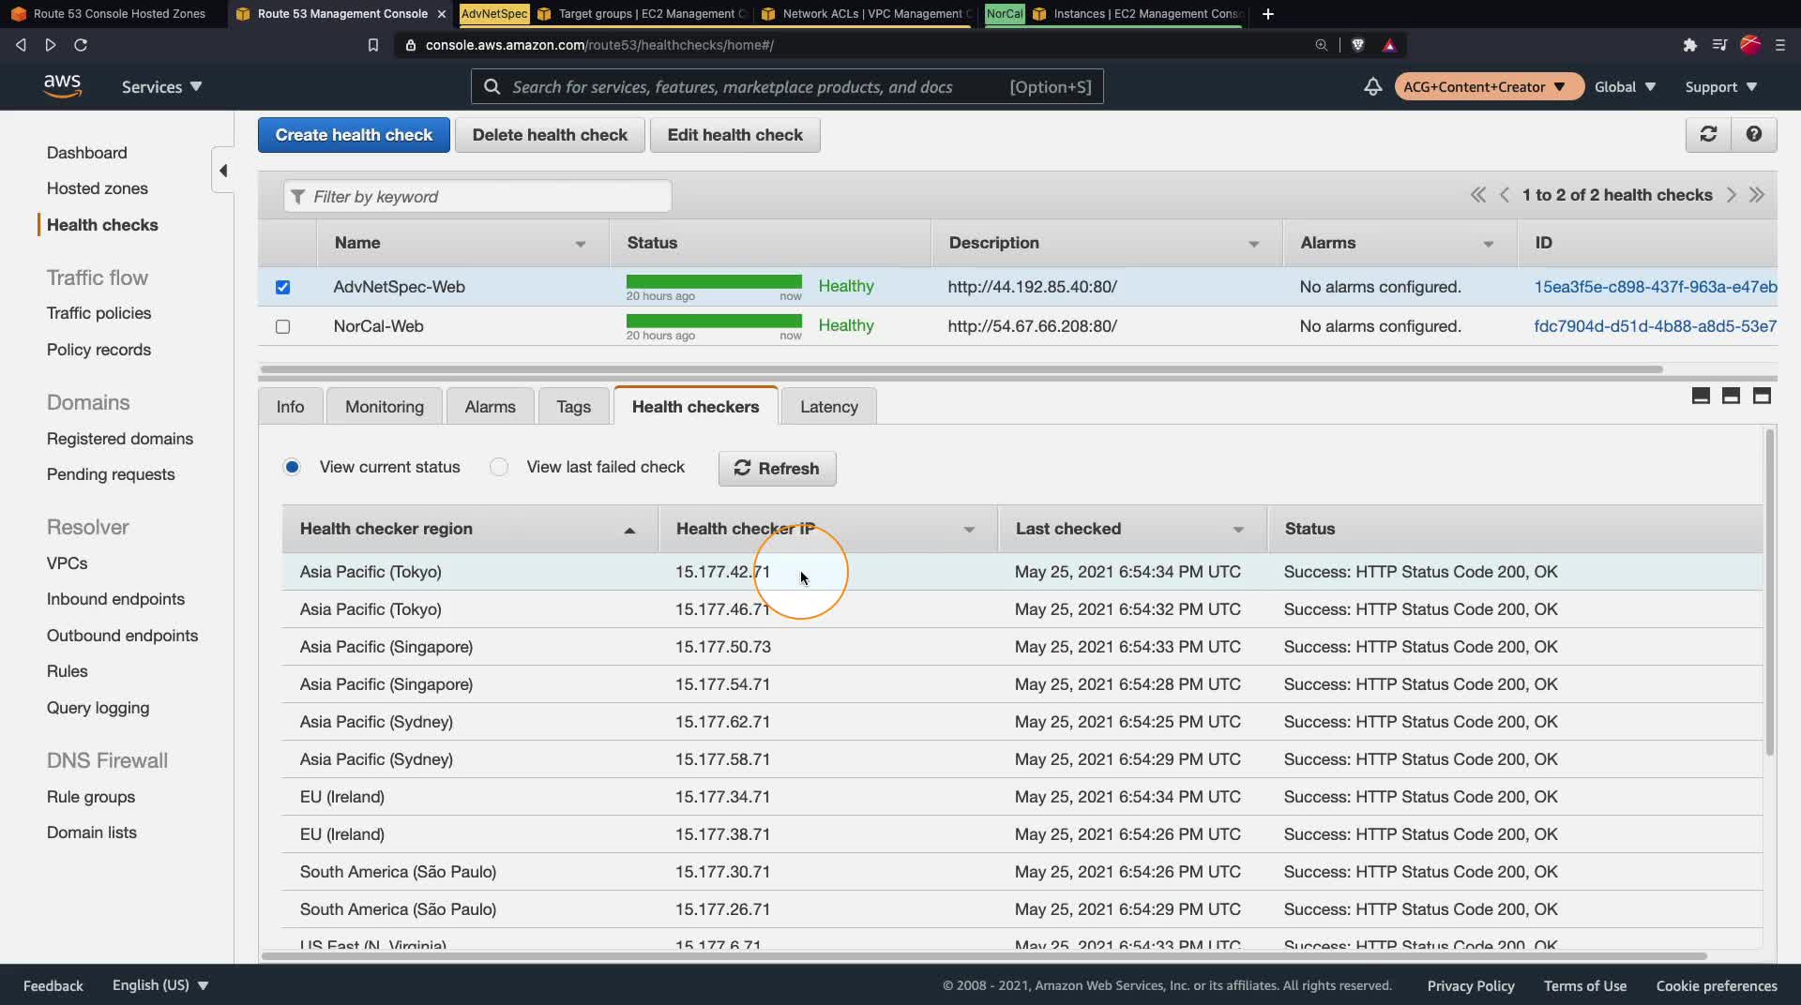Minimize the details pane to bottom
1801x1005 pixels.
(1701, 396)
